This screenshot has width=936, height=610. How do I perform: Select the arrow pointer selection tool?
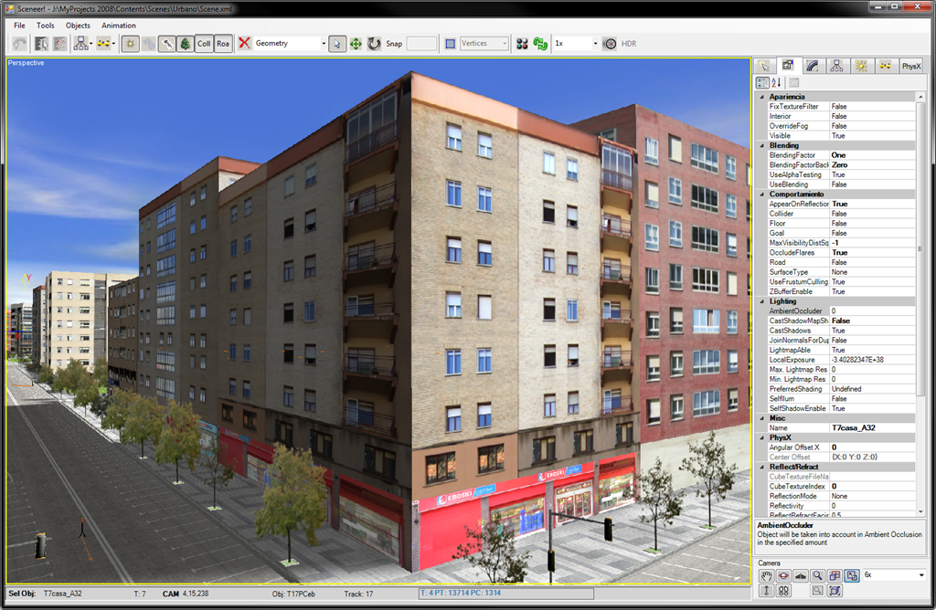tap(337, 44)
